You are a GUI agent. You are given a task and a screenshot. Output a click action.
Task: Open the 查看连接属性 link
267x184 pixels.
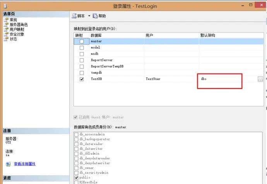[x=25, y=164]
